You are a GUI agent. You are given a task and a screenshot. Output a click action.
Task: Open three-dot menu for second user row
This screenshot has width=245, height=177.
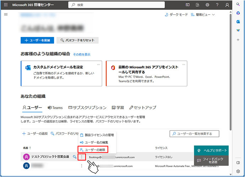point(82,166)
